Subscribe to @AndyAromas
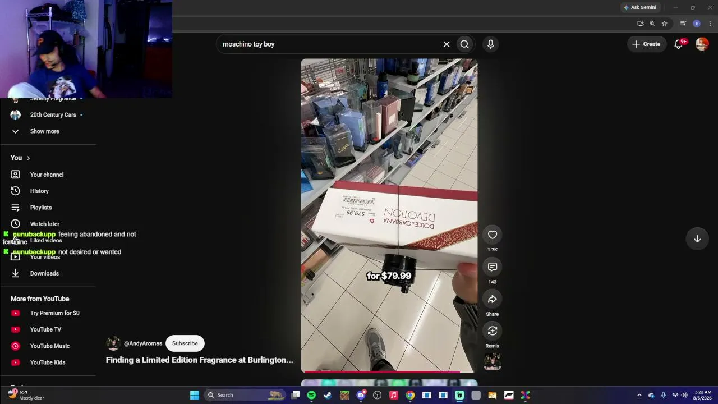Viewport: 718px width, 404px height. (x=185, y=343)
